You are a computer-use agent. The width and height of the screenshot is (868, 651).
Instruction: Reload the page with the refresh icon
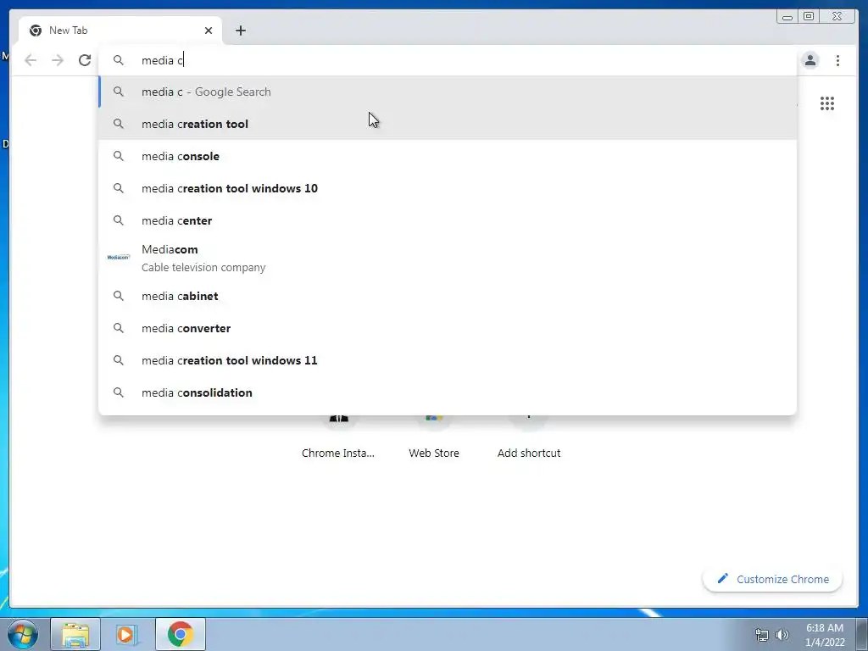click(85, 60)
